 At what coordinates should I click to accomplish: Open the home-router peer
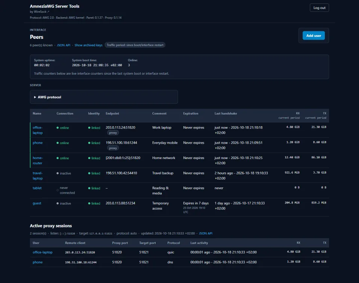[x=37, y=161]
